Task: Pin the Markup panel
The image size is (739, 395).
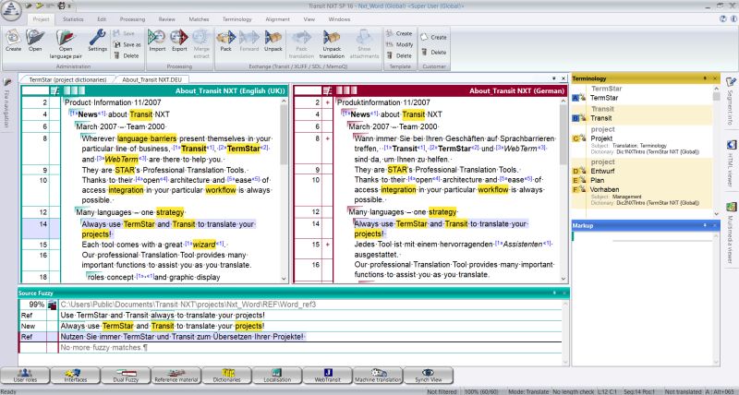Action: (705, 225)
